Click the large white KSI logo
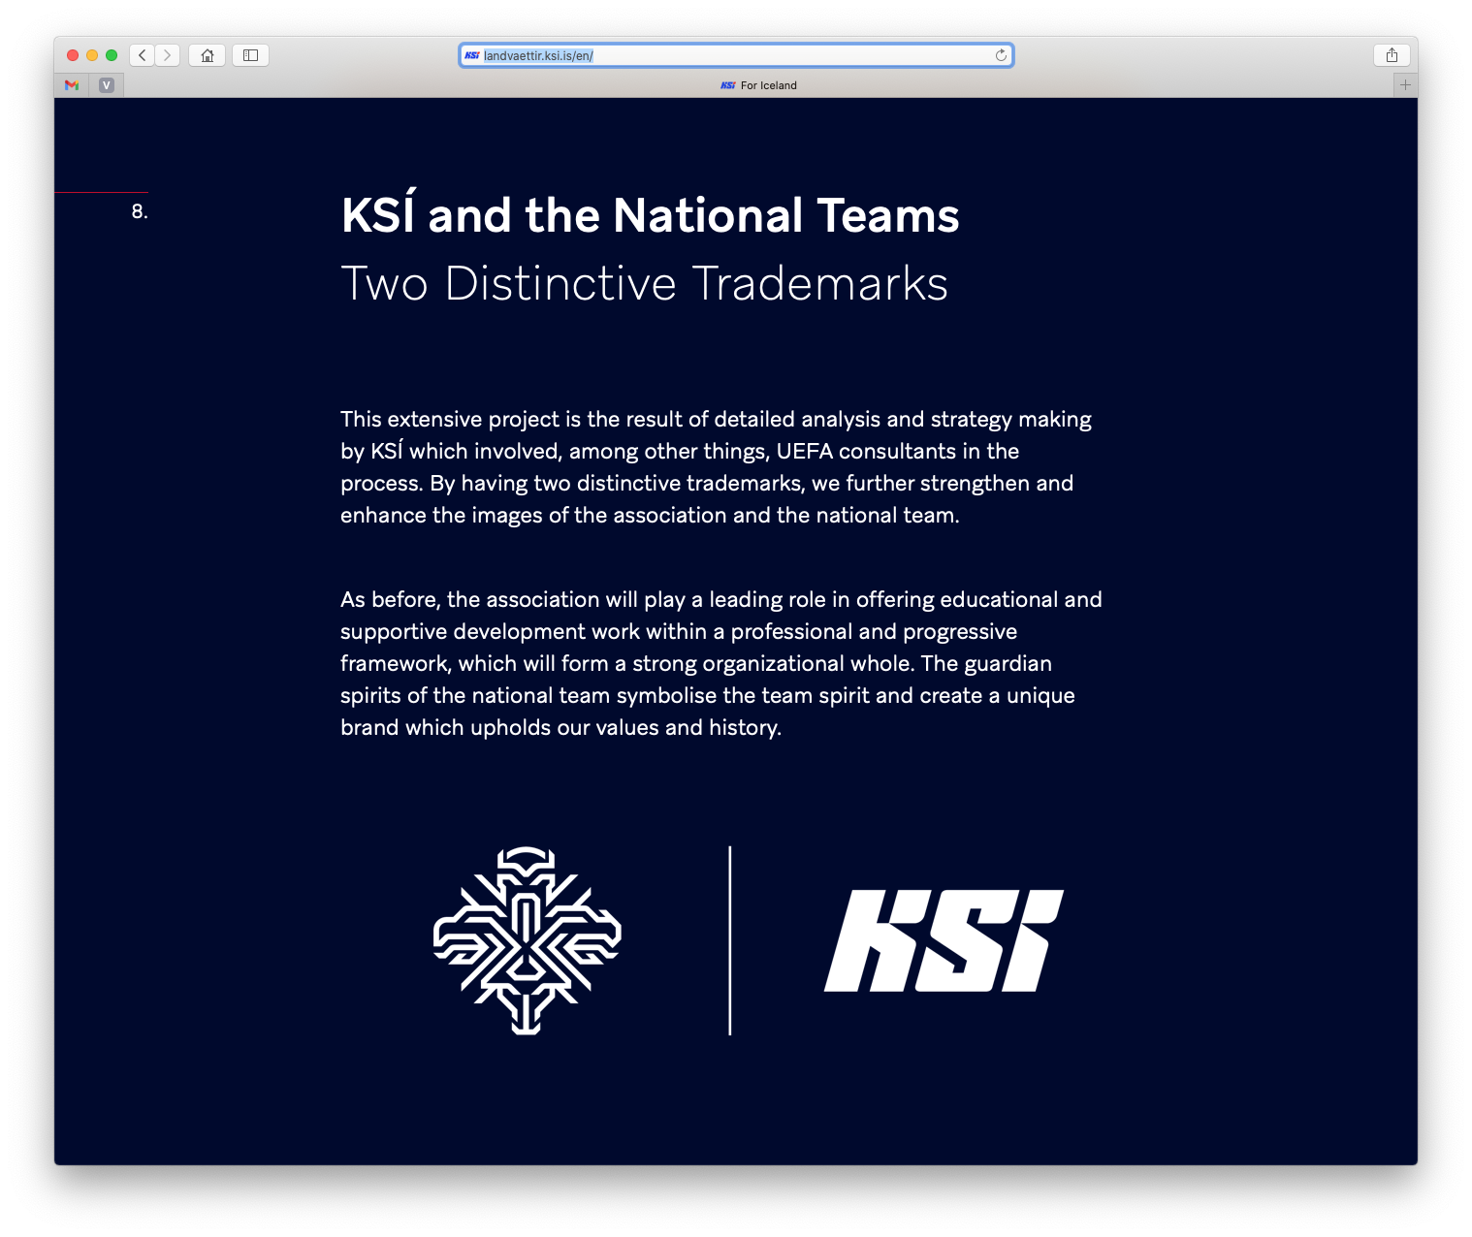This screenshot has width=1472, height=1237. (x=944, y=940)
